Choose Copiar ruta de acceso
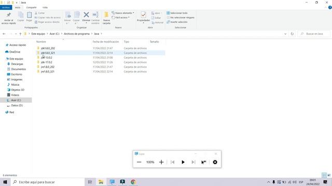Screen dimensions: 332x186 click(x=48, y=18)
